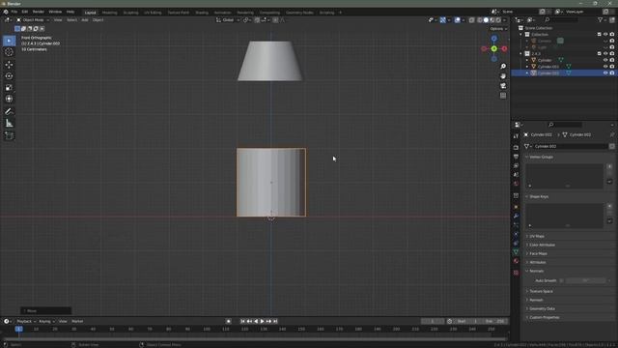
Task: Select the Annotate pencil tool
Action: pyautogui.click(x=9, y=112)
